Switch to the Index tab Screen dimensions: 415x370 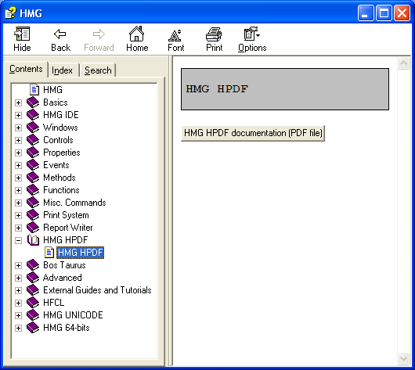click(x=63, y=70)
